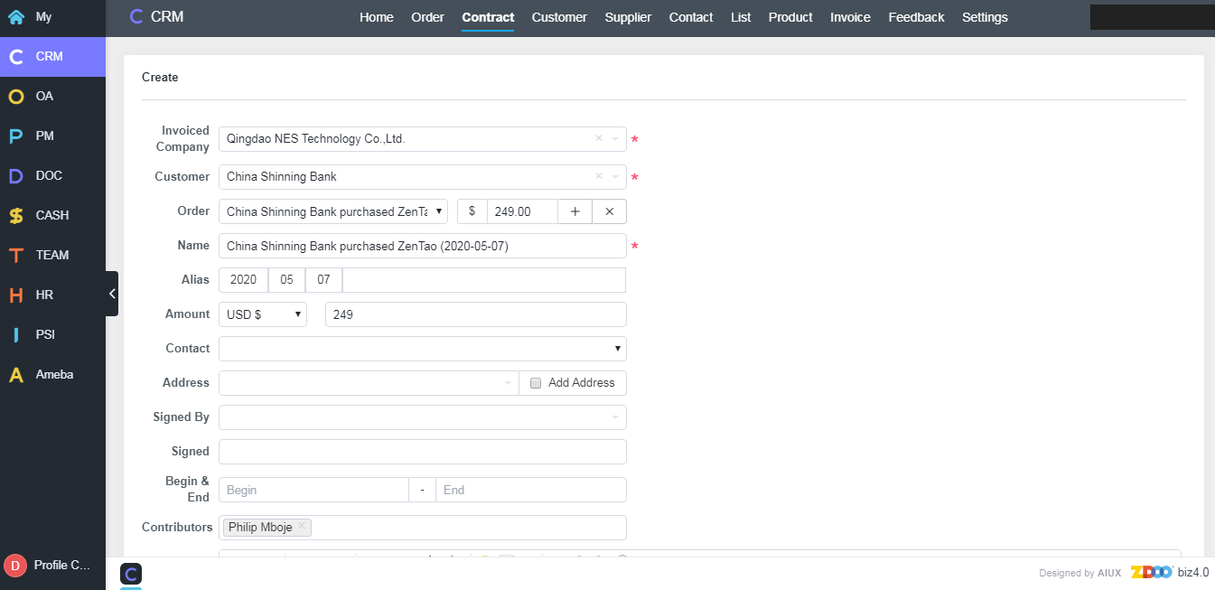The width and height of the screenshot is (1215, 590).
Task: Open the Order select dropdown
Action: [x=333, y=211]
